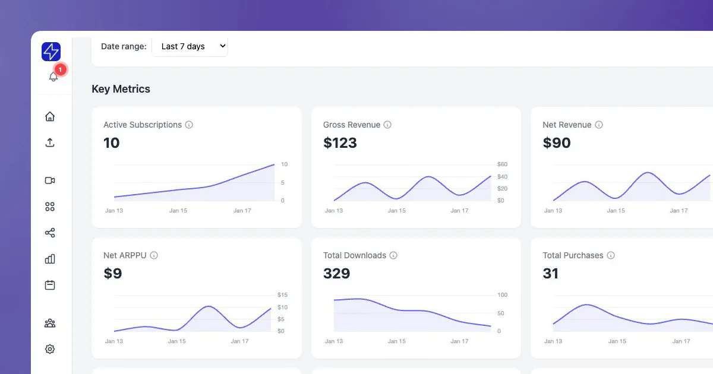This screenshot has height=374, width=713.
Task: Click info icon beside Gross Revenue
Action: [387, 125]
